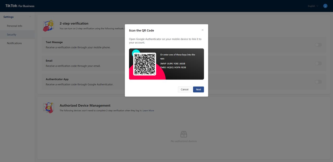This screenshot has width=333, height=162.
Task: Open Personal Info settings page
Action: (15, 26)
